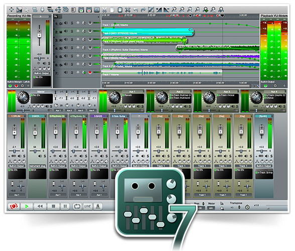Click the 1:DRUM channel volume fader

pyautogui.click(x=14, y=130)
